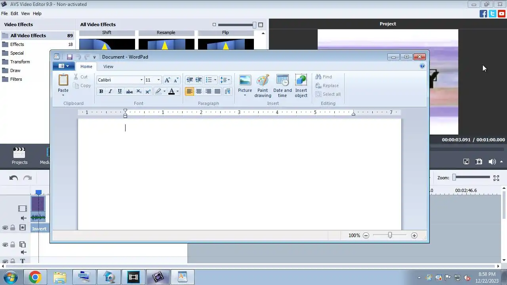The height and width of the screenshot is (285, 507).
Task: Open Google Chrome from the taskbar
Action: click(x=35, y=277)
